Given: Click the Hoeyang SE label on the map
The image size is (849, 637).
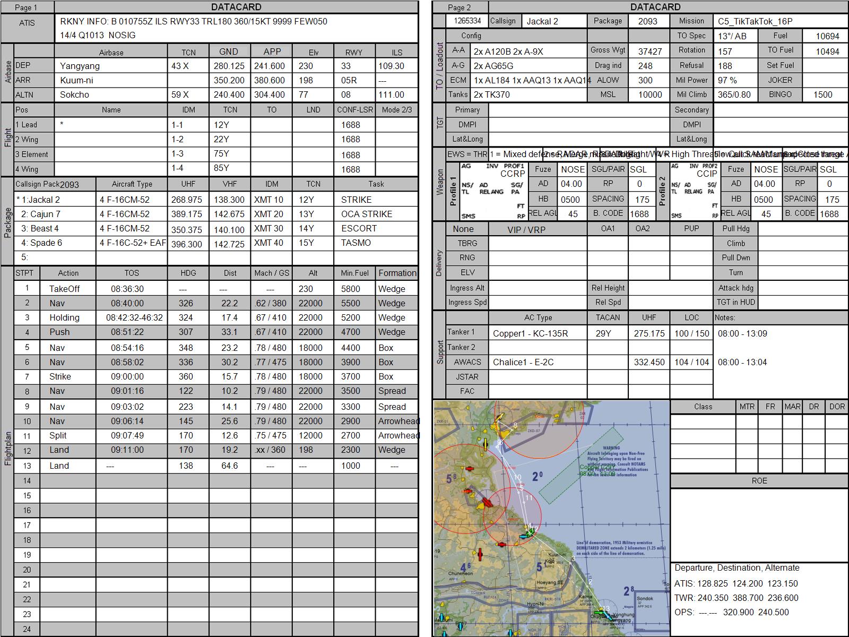Looking at the screenshot, I should click(550, 582).
